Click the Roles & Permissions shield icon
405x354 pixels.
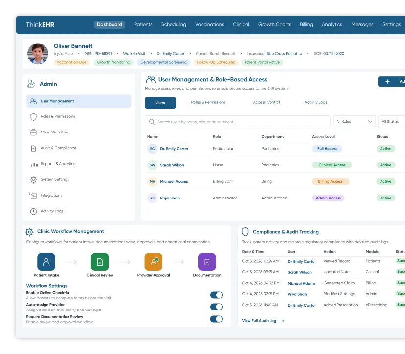pos(33,117)
